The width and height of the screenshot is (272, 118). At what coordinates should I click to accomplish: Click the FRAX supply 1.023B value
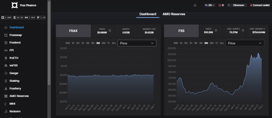(x=126, y=32)
